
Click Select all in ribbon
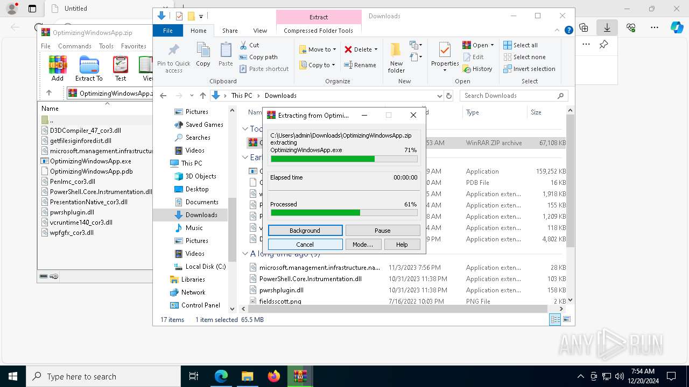521,45
